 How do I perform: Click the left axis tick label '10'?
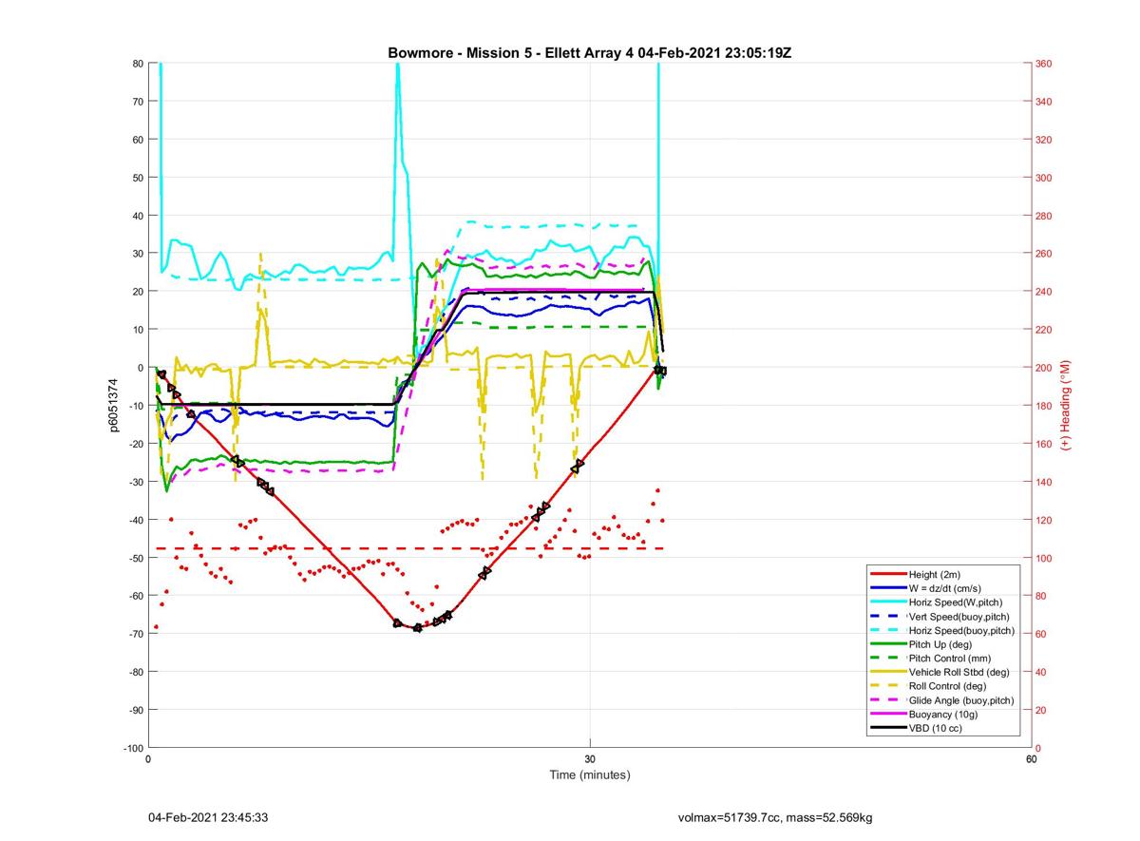coord(137,330)
